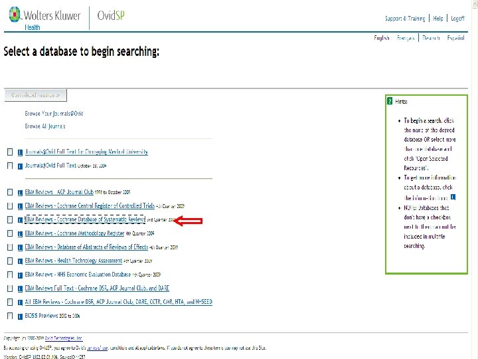Viewport: 478px width, 359px height.
Task: Open info icon beside Cochrane Methodology Register
Action: point(20,234)
